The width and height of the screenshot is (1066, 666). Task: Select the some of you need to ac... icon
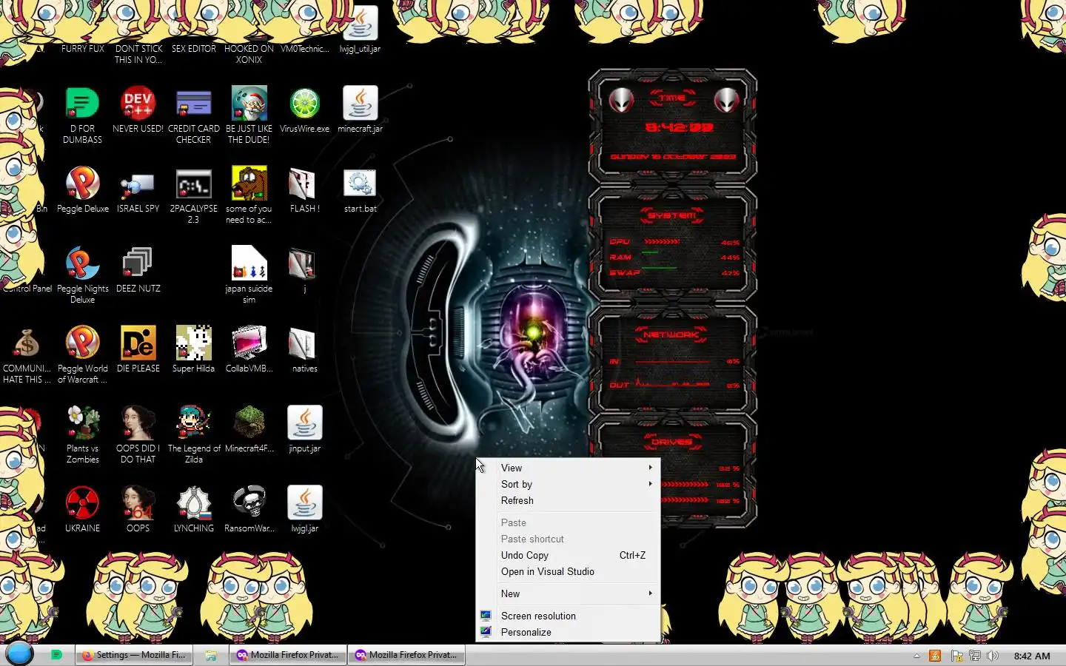point(249,184)
